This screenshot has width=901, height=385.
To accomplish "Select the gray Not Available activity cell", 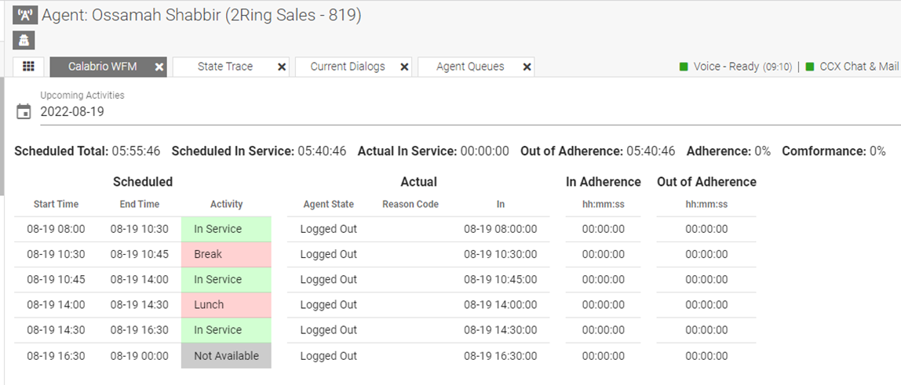I will 226,355.
